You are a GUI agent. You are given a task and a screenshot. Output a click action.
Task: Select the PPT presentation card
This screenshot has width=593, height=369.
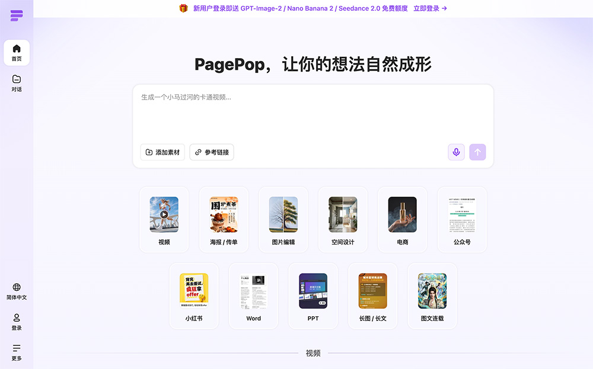tap(313, 296)
